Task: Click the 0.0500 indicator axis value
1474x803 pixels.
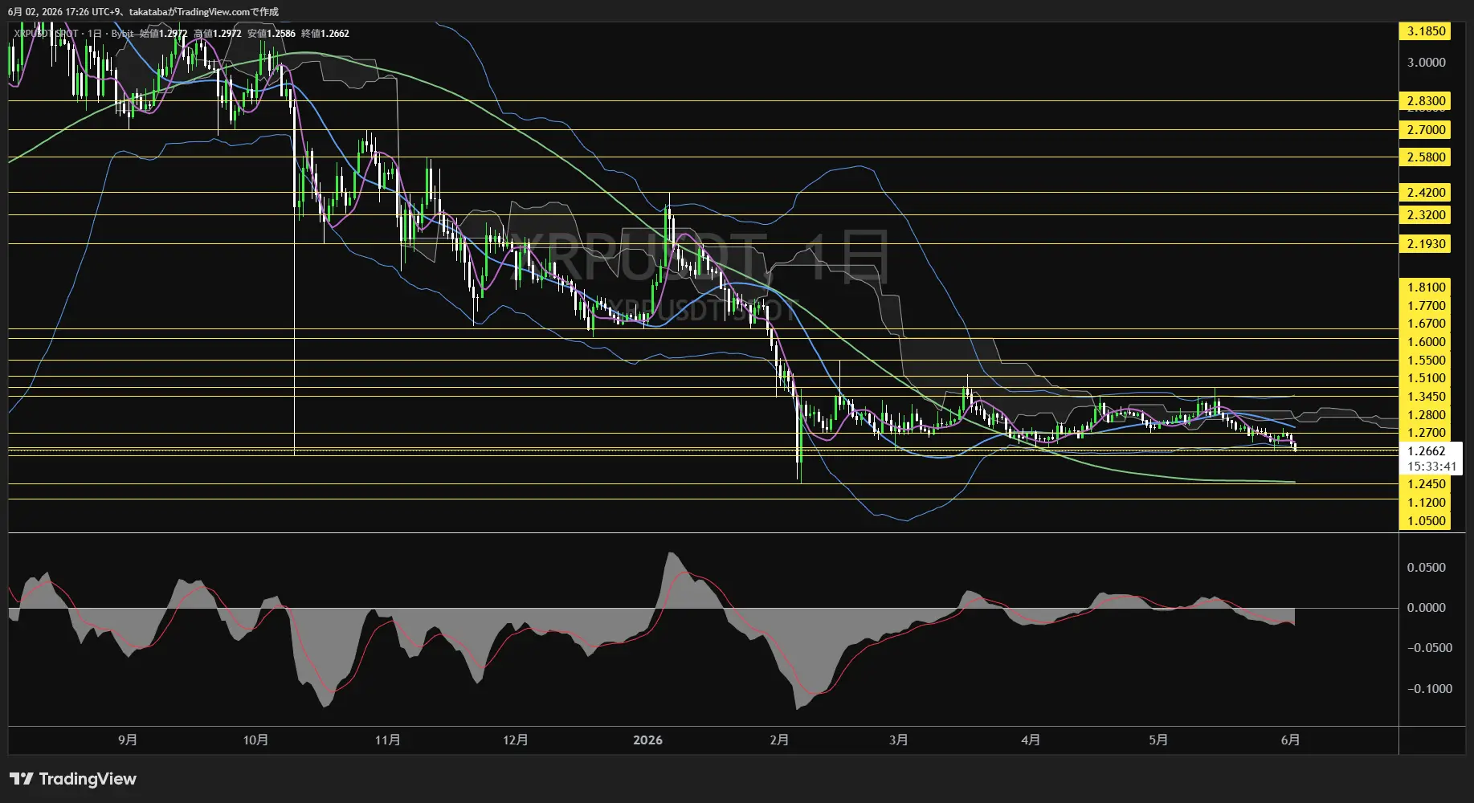Action: 1426,568
